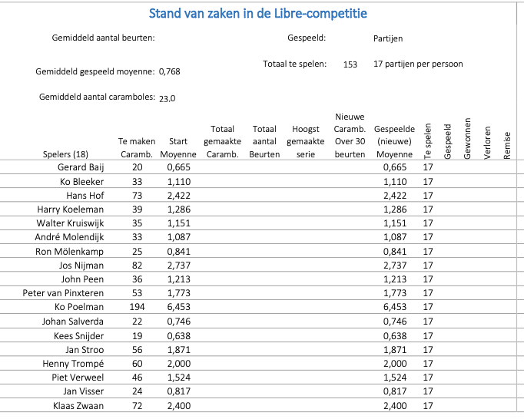The height and width of the screenshot is (419, 524).
Task: Select the '17 partijen per persoon' text cell
Action: 418,64
